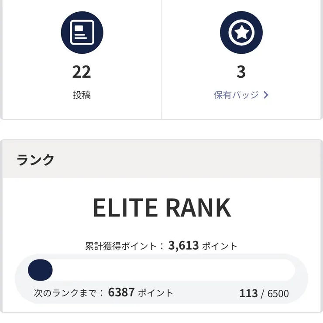Select the badge count 3

[x=241, y=72]
